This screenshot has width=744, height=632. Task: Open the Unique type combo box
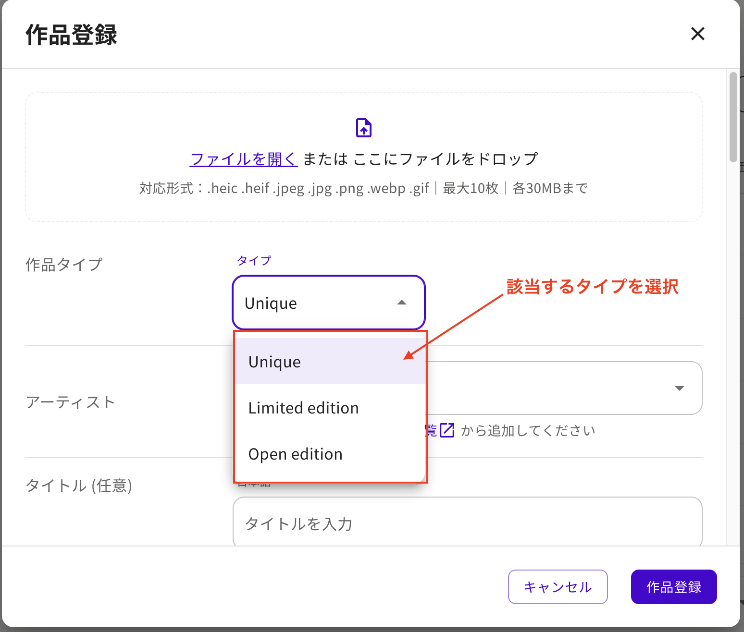click(328, 303)
